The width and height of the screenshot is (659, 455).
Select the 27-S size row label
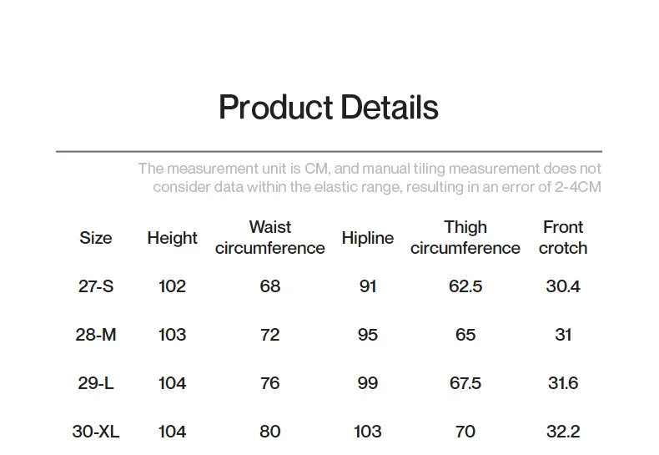96,286
